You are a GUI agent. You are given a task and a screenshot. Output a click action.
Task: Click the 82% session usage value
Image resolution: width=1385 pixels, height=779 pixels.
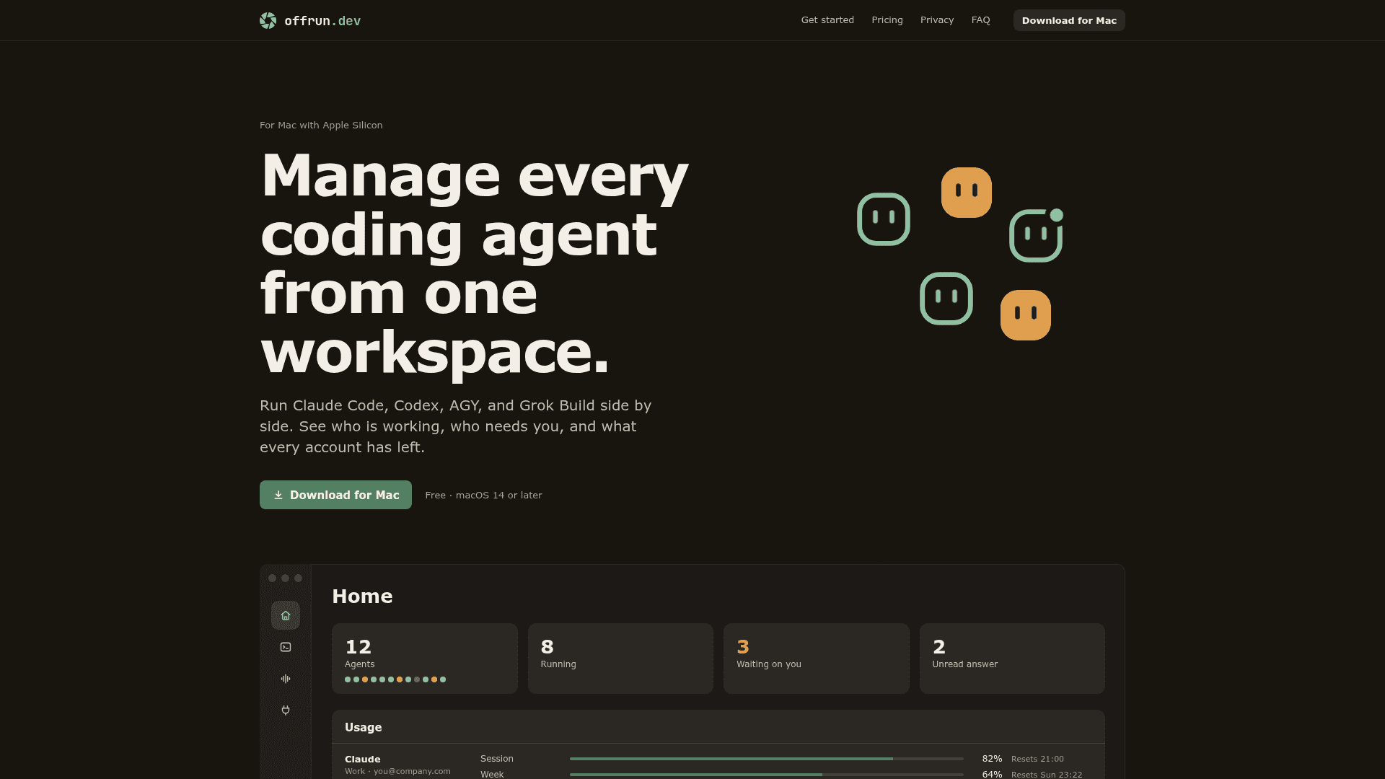click(992, 759)
